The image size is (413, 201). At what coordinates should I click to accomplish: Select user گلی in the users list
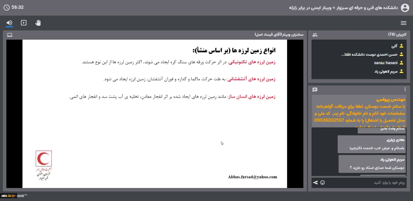tap(394, 46)
